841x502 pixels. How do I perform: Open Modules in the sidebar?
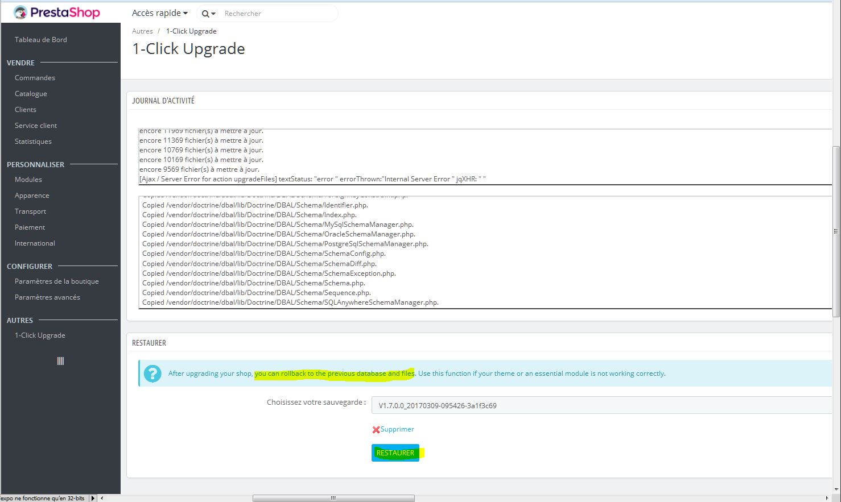(28, 180)
